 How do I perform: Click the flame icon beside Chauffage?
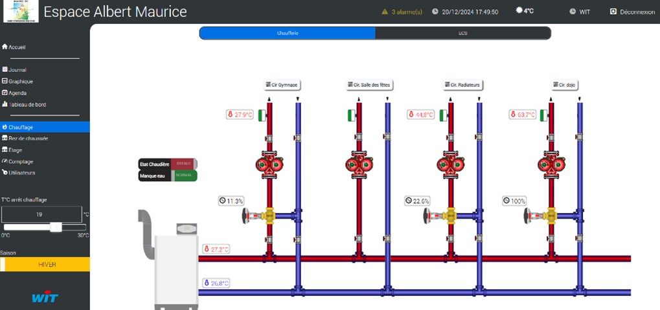(x=5, y=127)
